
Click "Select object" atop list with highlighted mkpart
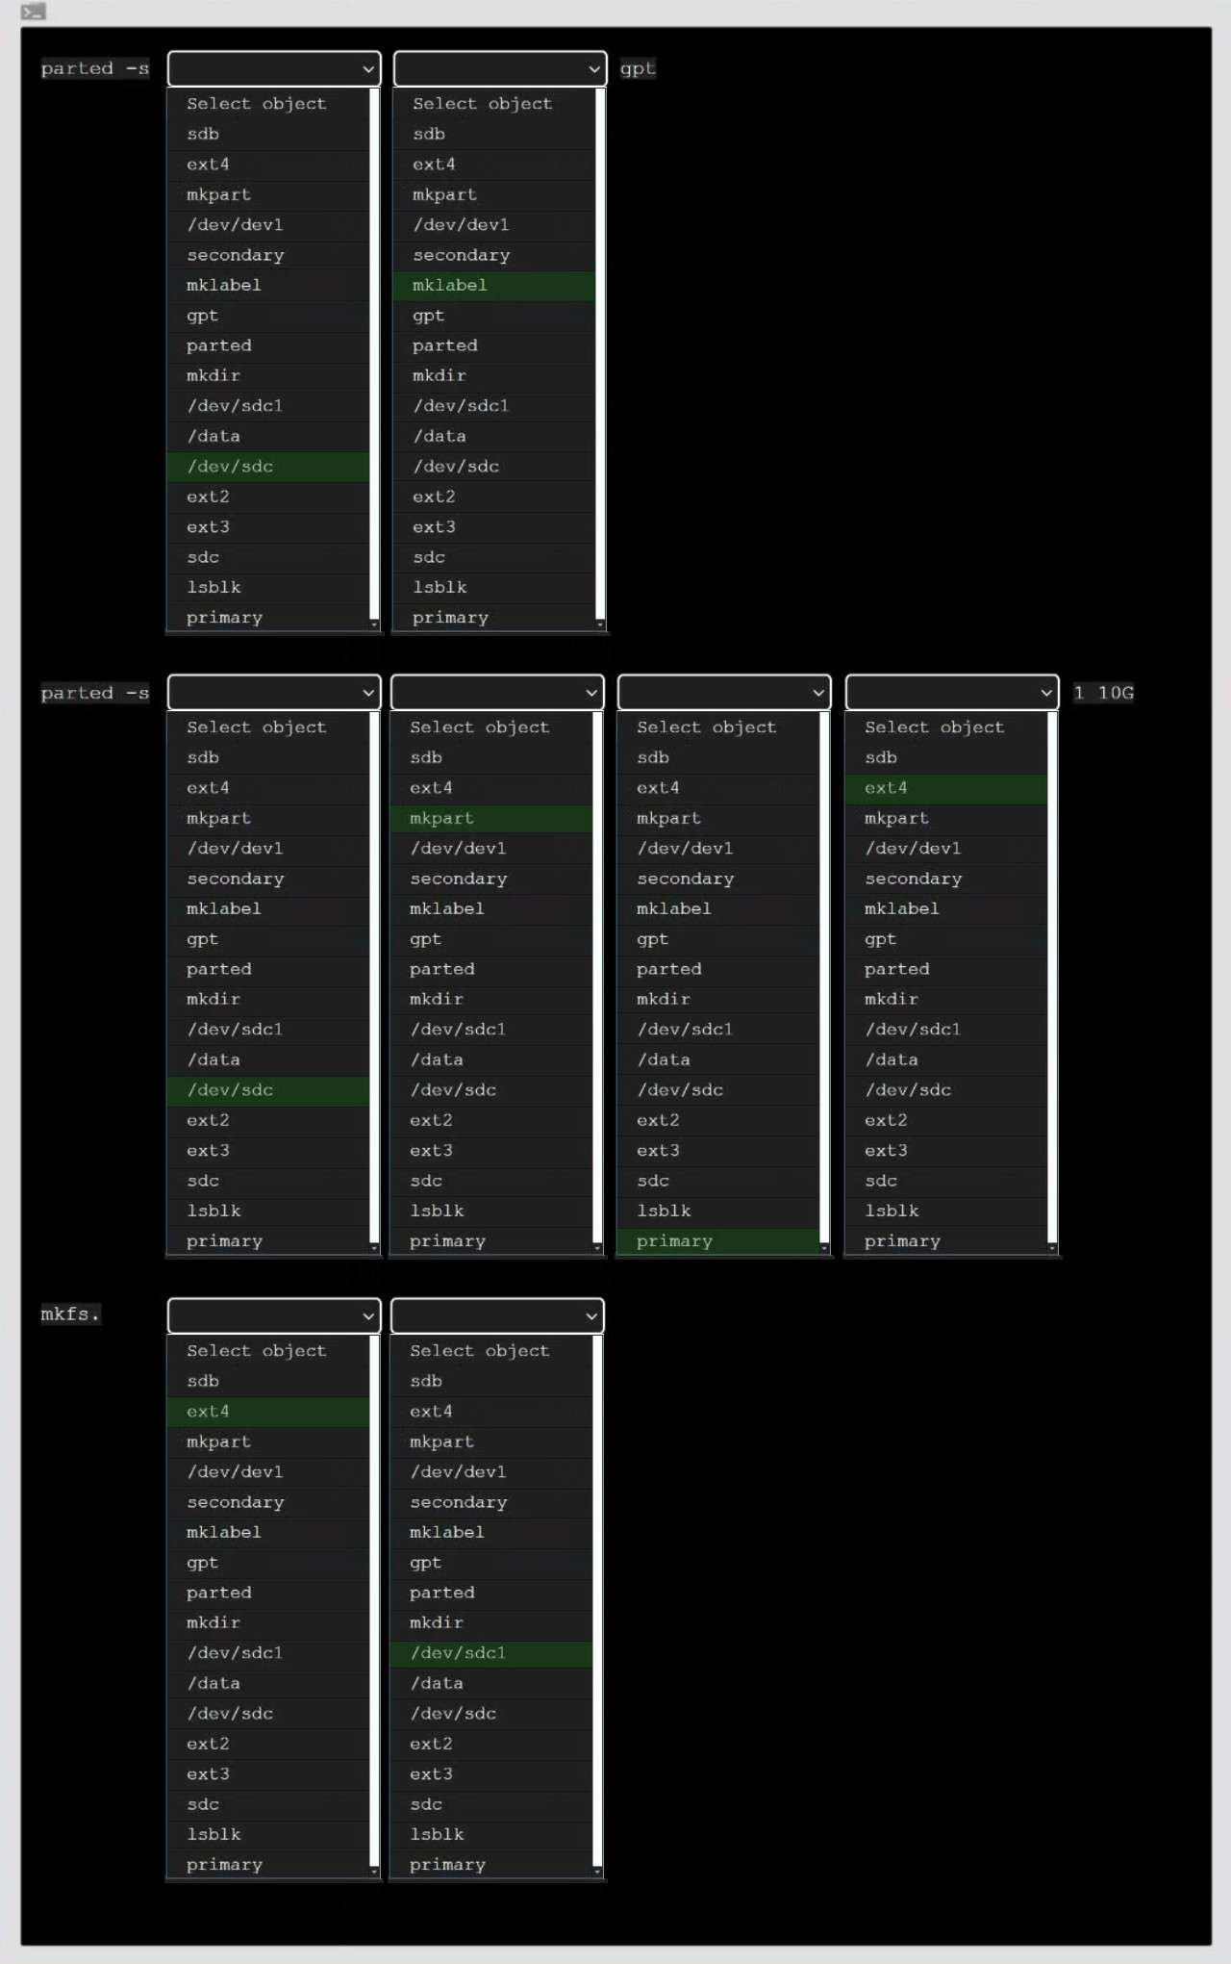click(479, 727)
